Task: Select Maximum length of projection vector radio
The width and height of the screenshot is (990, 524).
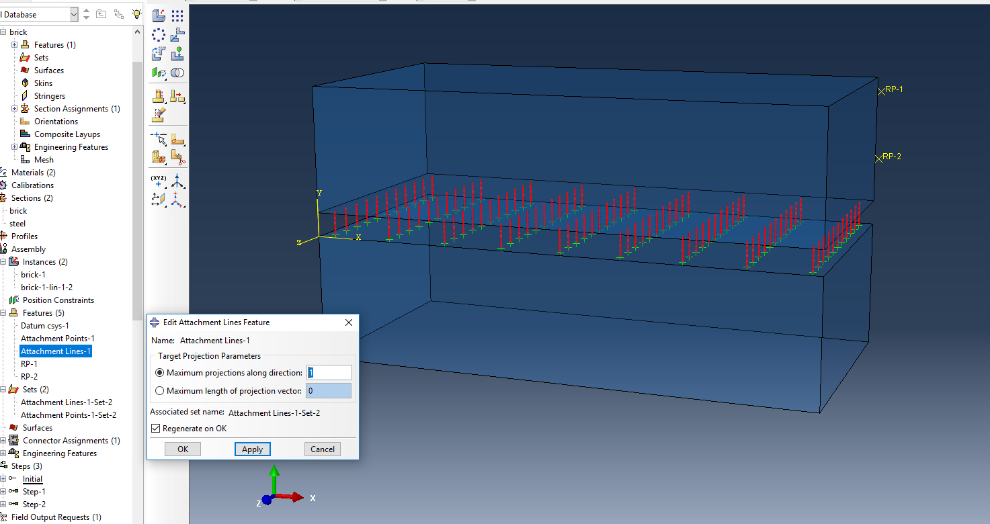Action: click(159, 391)
